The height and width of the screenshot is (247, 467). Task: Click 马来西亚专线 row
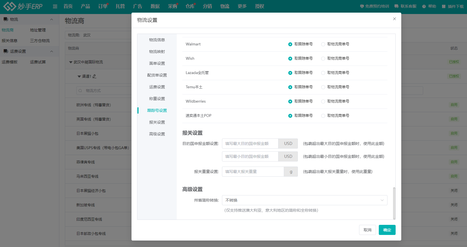point(87,176)
